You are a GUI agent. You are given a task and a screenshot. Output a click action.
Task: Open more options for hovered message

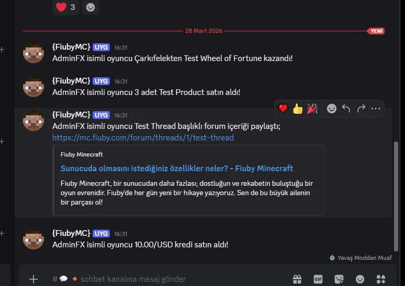pyautogui.click(x=376, y=109)
